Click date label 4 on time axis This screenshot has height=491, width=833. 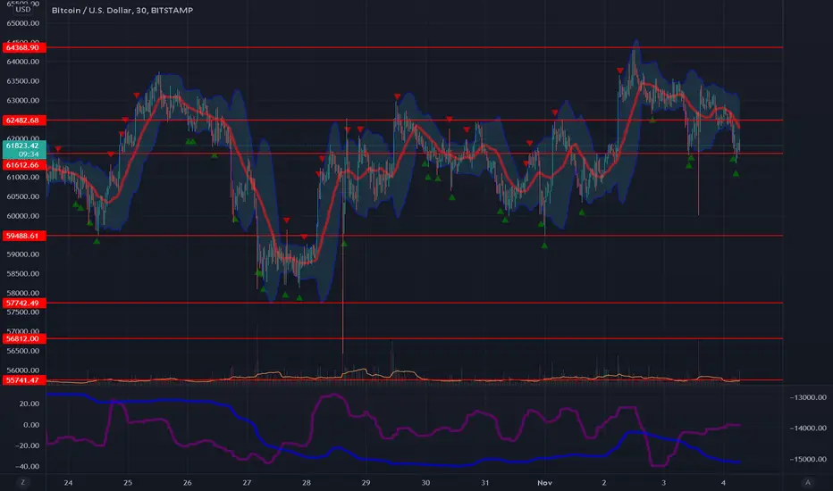pos(723,483)
